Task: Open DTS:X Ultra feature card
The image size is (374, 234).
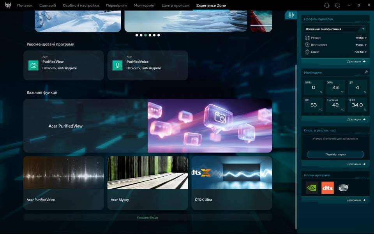Action: [231, 183]
